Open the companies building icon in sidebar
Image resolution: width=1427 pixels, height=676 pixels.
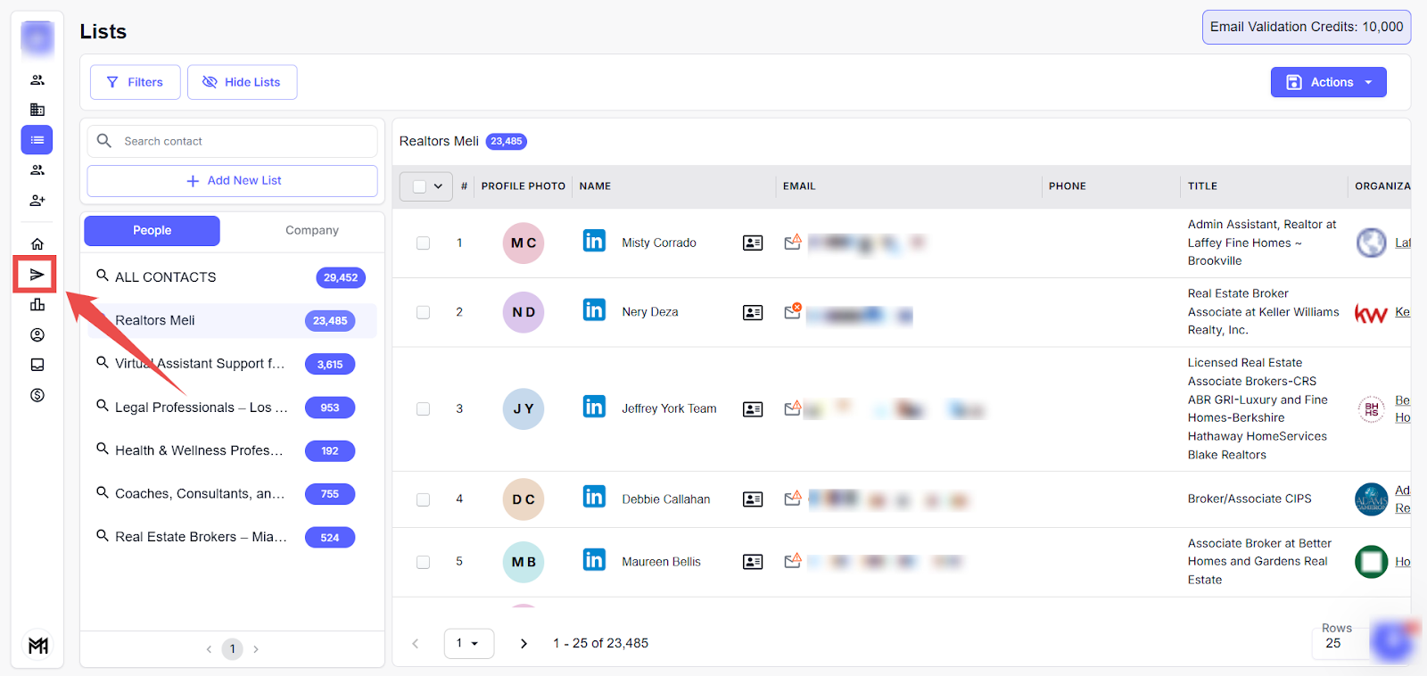pos(37,110)
